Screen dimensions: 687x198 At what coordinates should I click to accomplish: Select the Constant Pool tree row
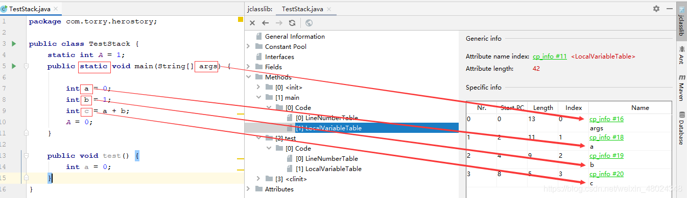286,46
